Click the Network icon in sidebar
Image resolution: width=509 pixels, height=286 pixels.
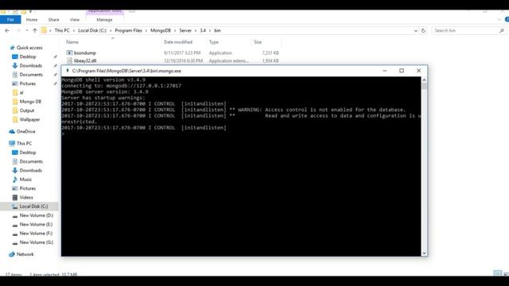pos(12,254)
